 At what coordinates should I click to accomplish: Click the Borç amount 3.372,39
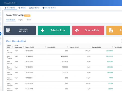65,62
